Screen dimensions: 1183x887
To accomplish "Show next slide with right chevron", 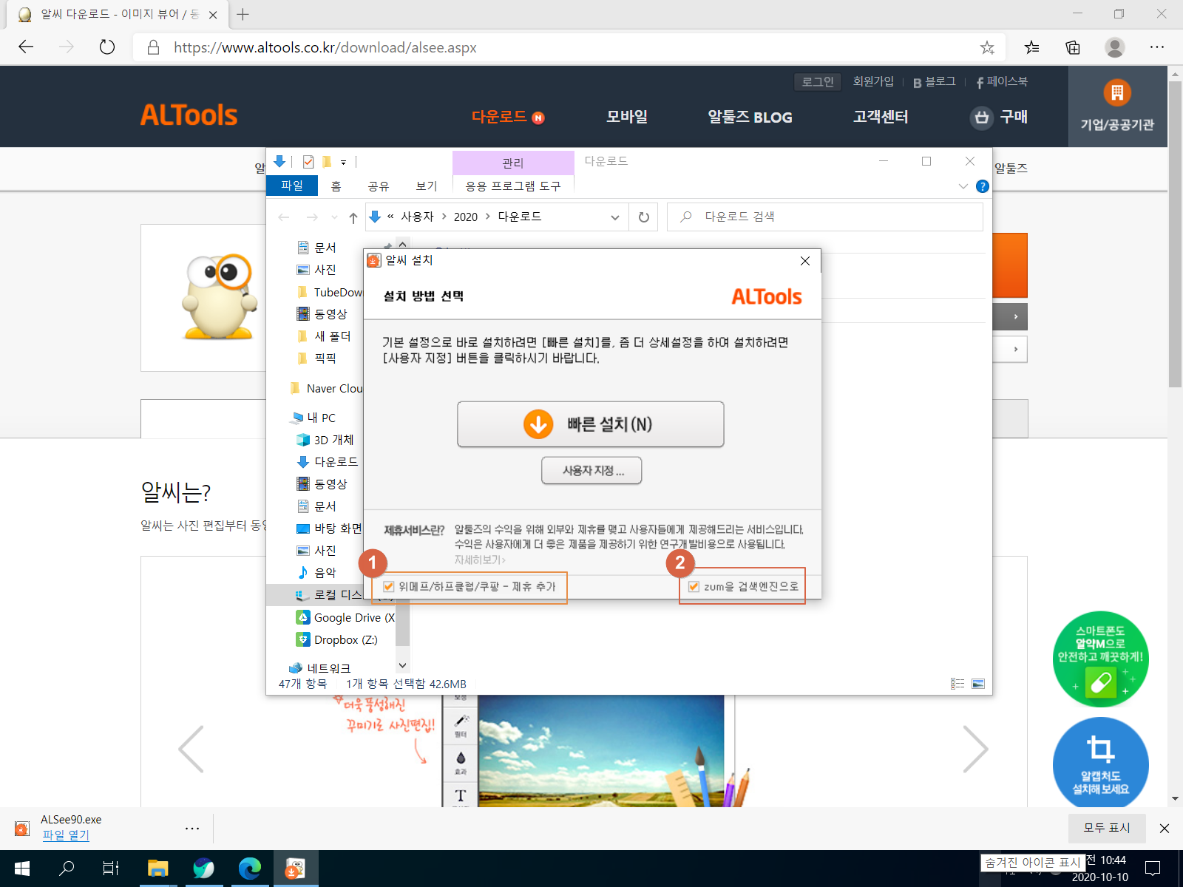I will click(x=976, y=750).
